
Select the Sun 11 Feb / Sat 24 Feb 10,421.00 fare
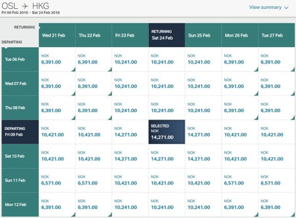pyautogui.click(x=167, y=180)
